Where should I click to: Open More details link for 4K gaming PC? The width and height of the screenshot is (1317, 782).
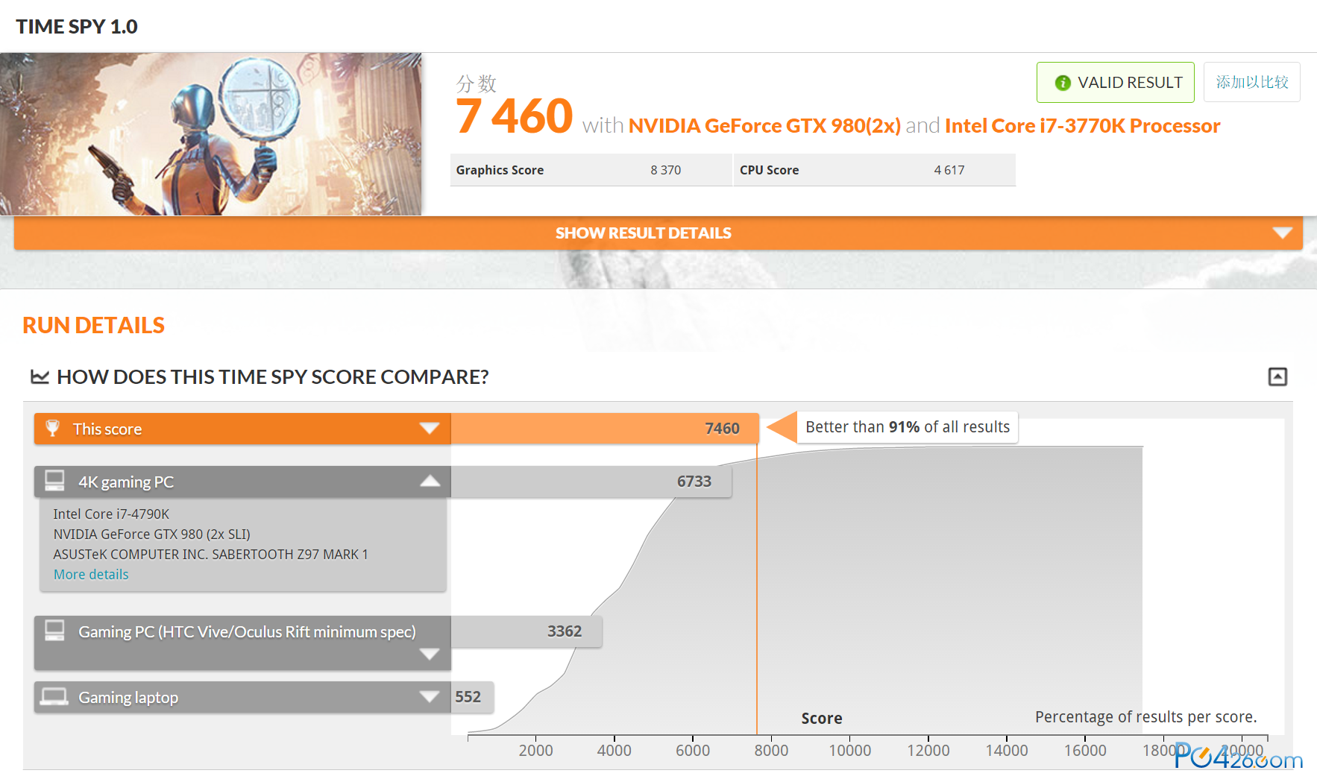91,575
